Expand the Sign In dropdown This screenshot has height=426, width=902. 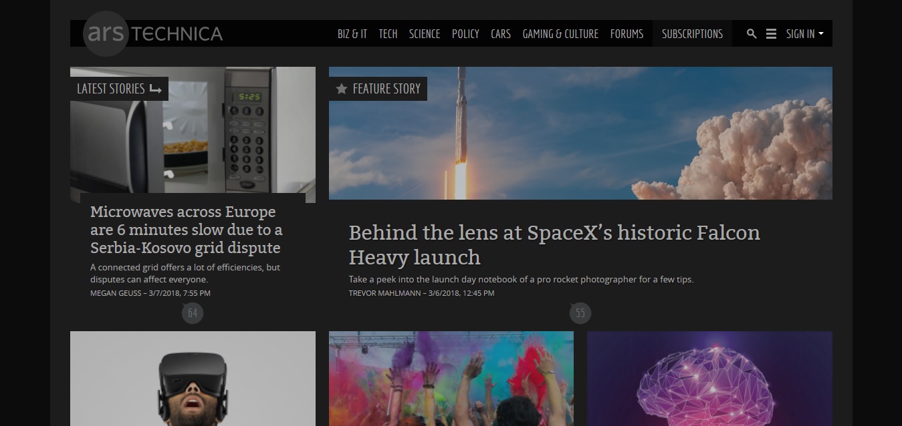click(799, 33)
